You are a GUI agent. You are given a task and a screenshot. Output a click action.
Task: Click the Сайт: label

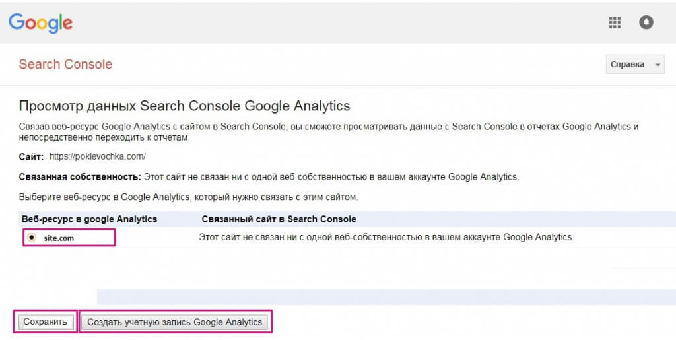pyautogui.click(x=31, y=156)
